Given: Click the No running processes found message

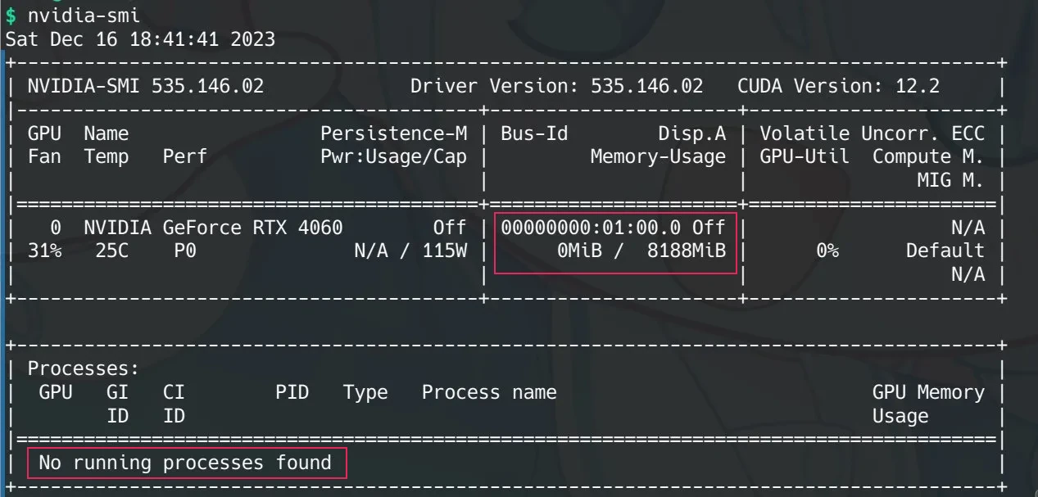Looking at the screenshot, I should (x=185, y=463).
